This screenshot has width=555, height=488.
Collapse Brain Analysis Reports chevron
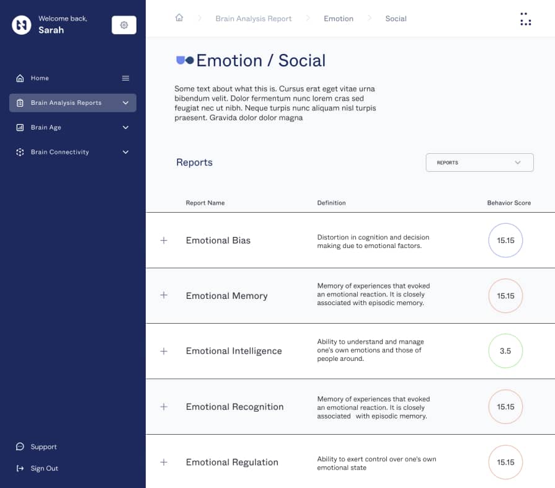point(125,103)
